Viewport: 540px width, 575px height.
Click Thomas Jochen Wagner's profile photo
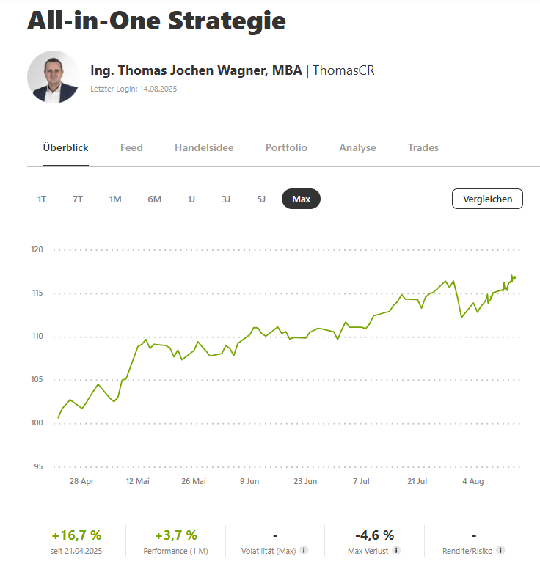[x=54, y=77]
